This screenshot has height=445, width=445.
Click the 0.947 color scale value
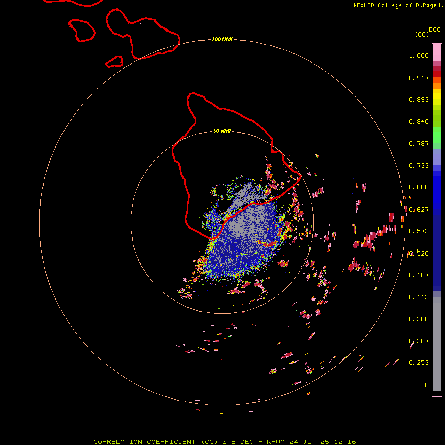[419, 78]
